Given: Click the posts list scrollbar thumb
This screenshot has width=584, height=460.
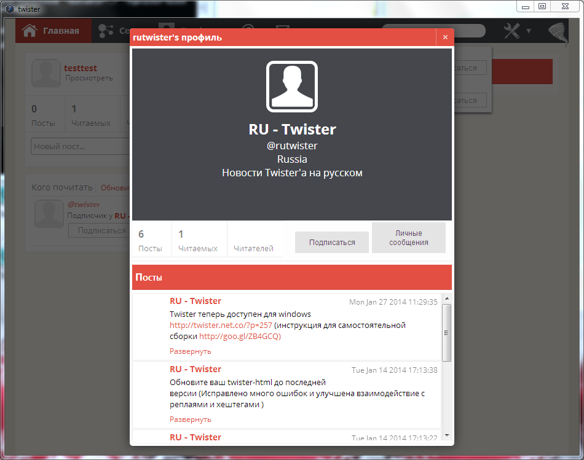Looking at the screenshot, I should (446, 333).
